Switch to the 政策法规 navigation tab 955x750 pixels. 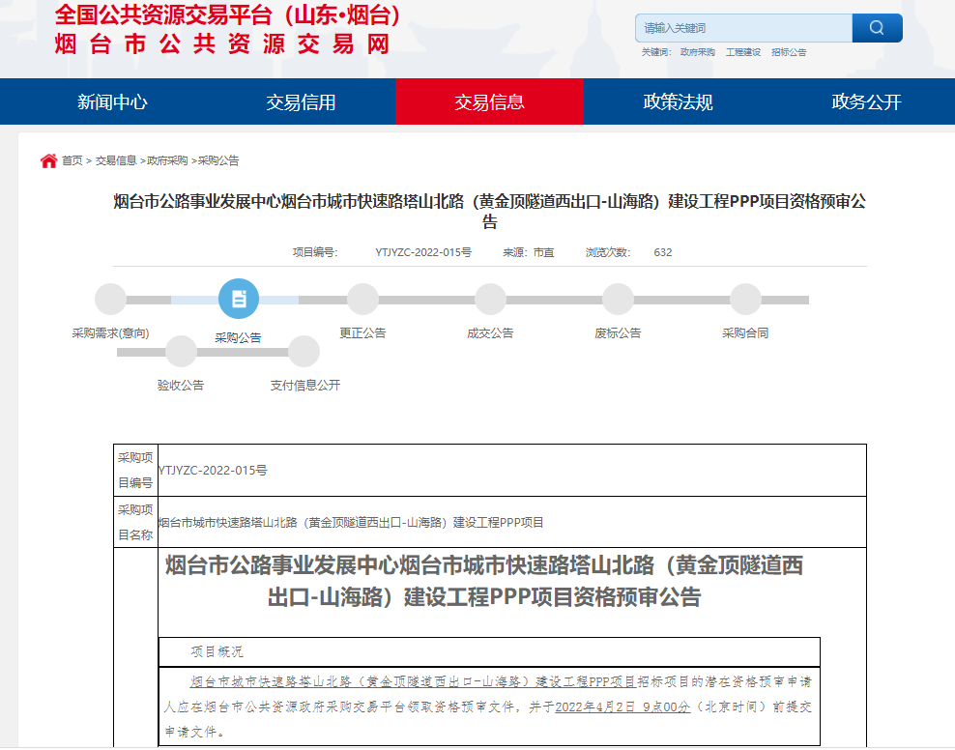point(678,101)
